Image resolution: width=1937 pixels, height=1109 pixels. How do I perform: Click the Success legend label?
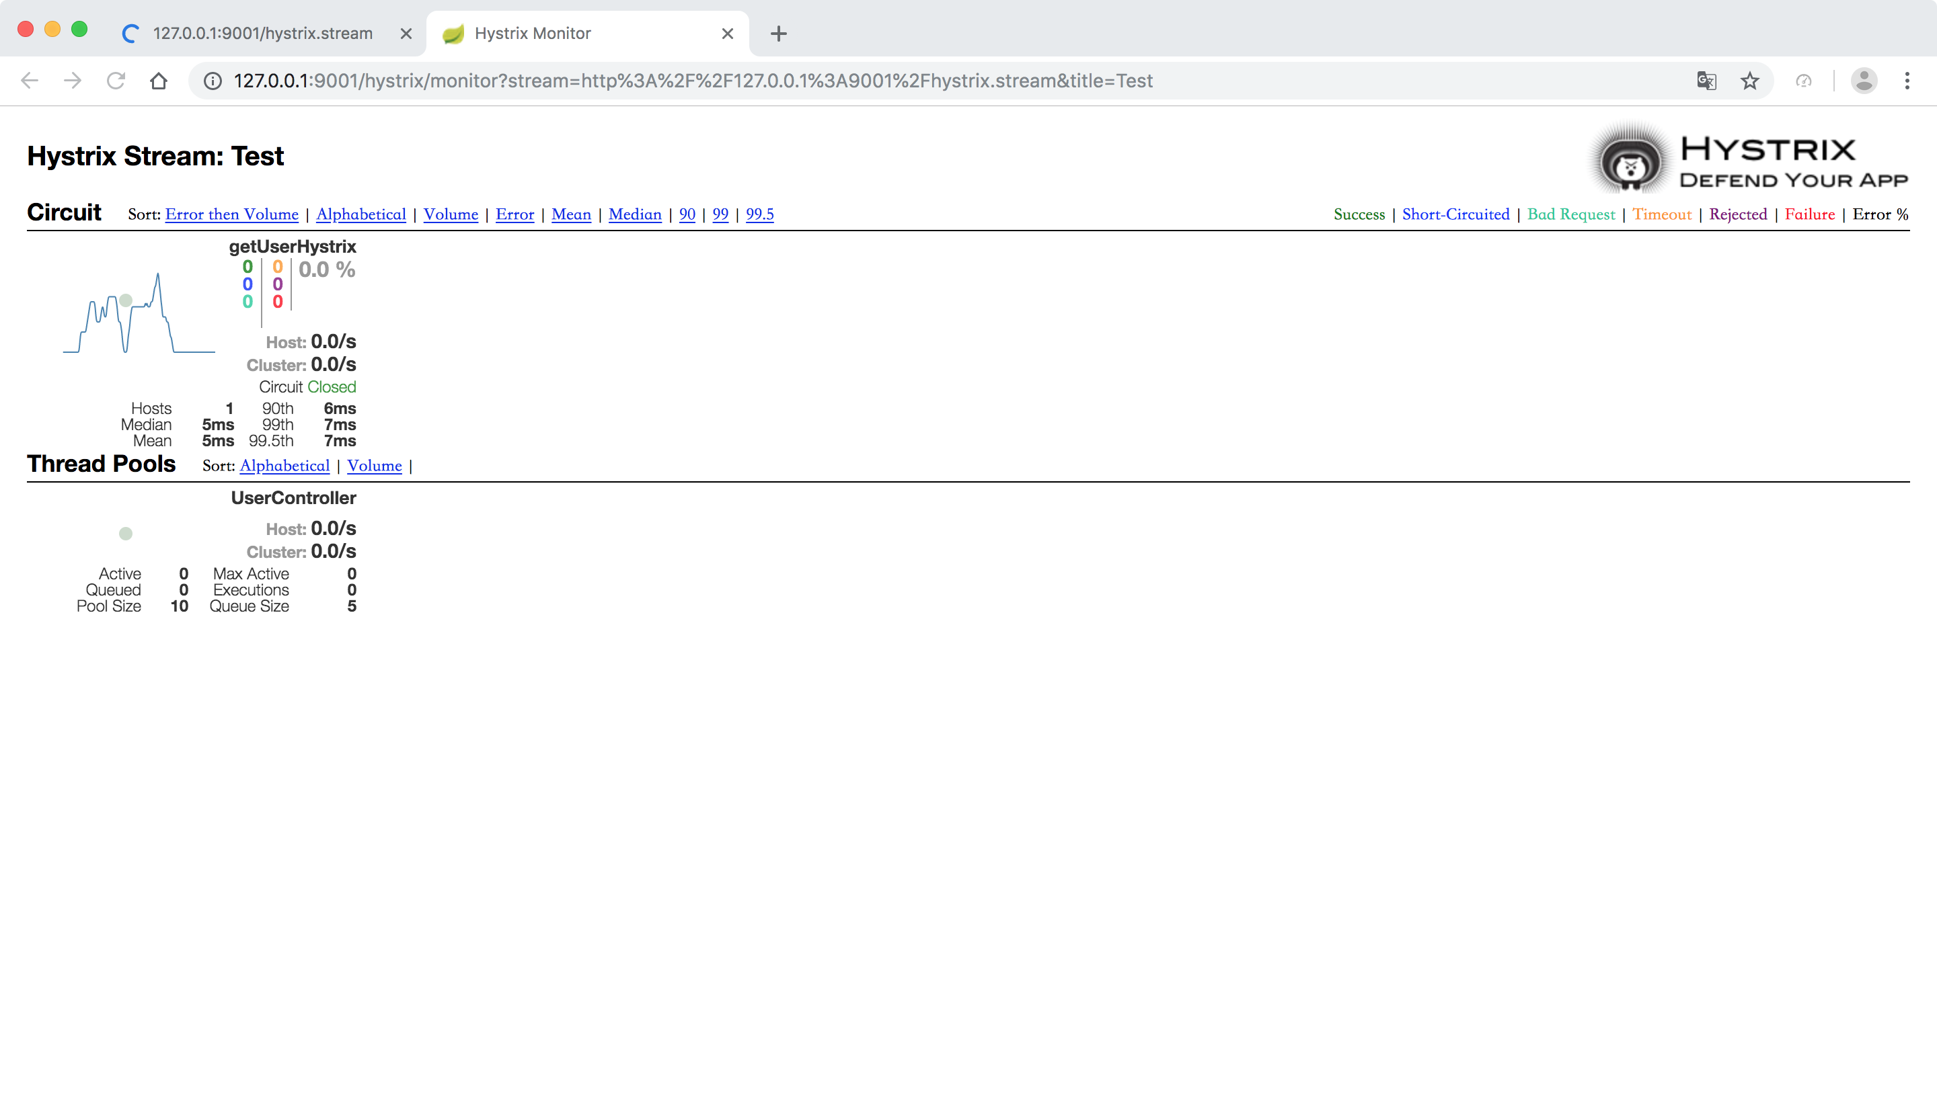1359,215
